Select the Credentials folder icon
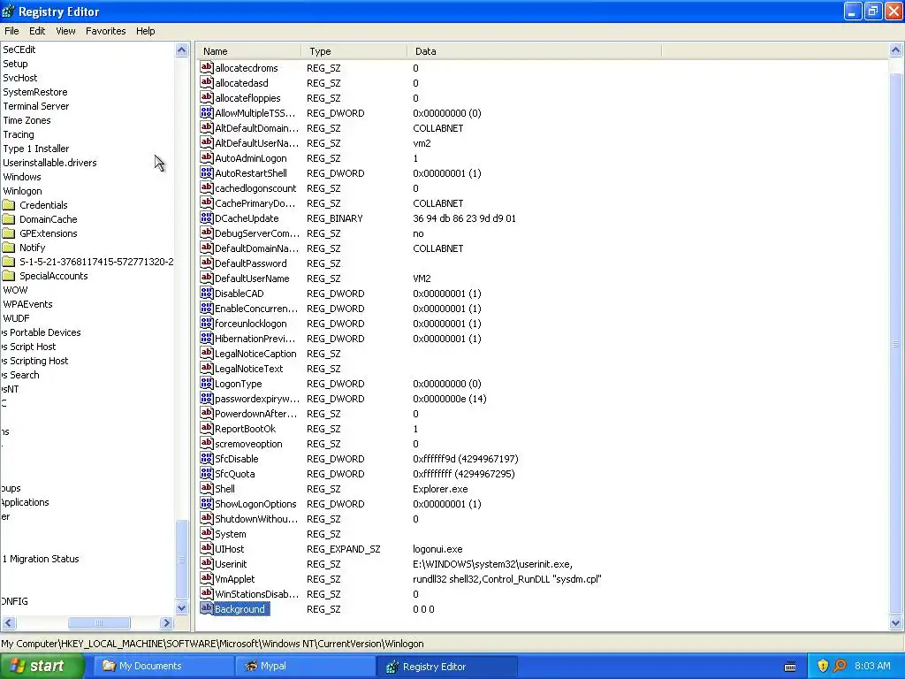The width and height of the screenshot is (905, 679). 9,205
